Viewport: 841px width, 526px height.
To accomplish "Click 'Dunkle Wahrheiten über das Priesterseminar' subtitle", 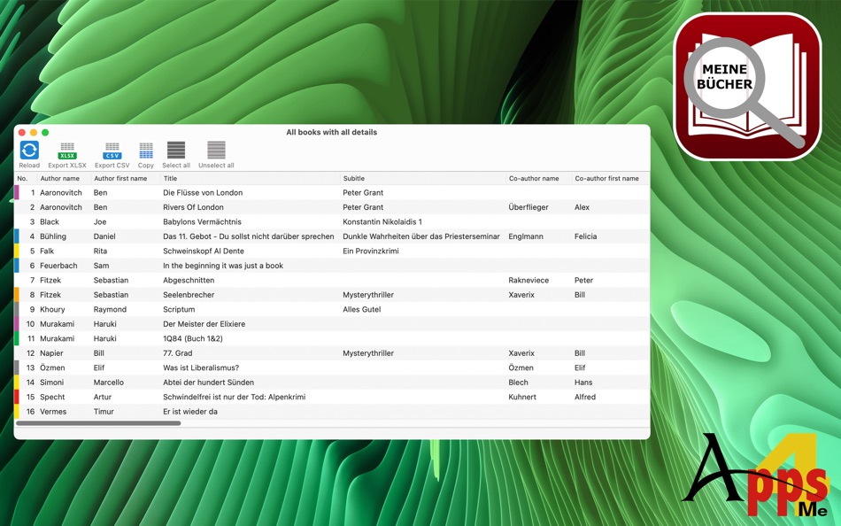I will coord(421,236).
